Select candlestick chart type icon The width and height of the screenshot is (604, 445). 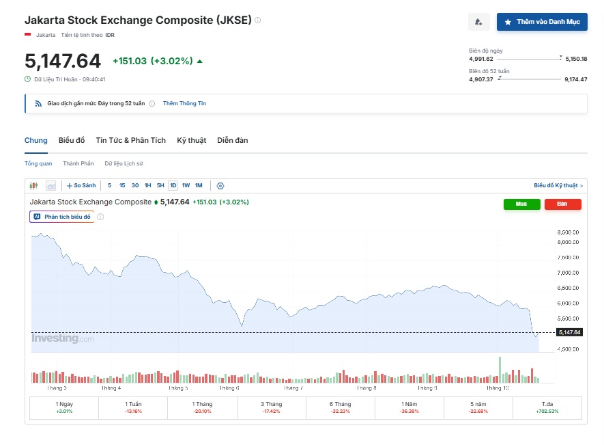34,186
